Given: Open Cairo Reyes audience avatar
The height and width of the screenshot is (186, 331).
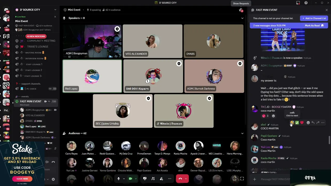Looking at the screenshot, I should [71, 146].
